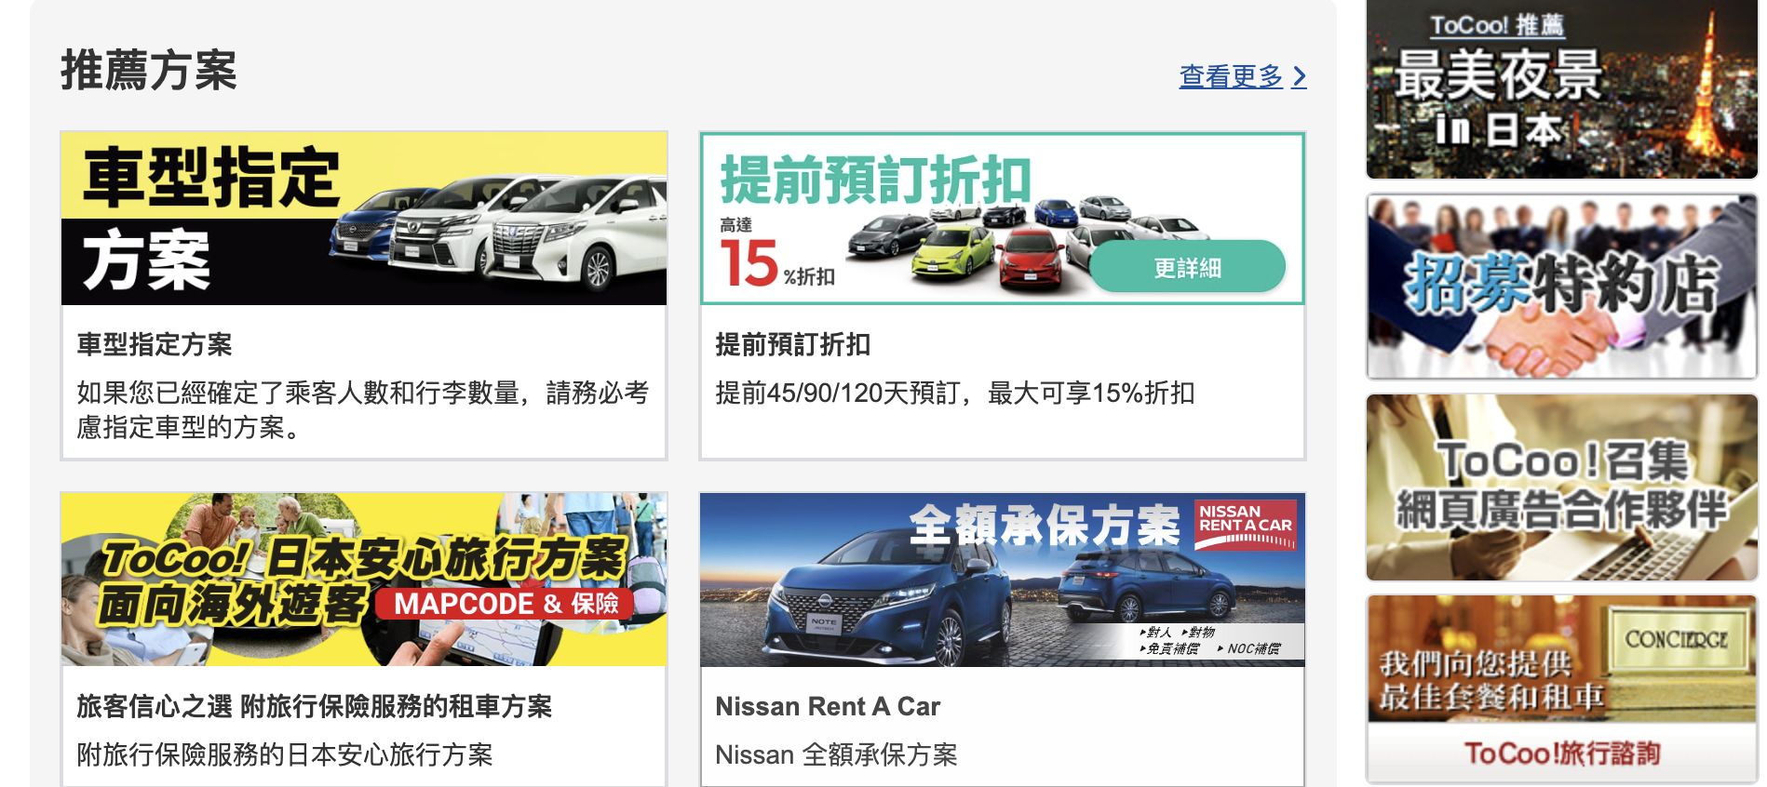Open the 提前預訂折扣 banner image
The image size is (1767, 787).
(1003, 219)
